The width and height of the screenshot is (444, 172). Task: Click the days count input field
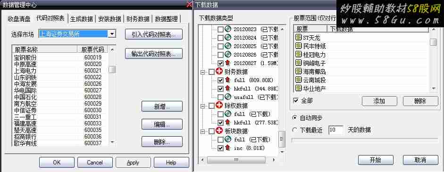point(336,130)
